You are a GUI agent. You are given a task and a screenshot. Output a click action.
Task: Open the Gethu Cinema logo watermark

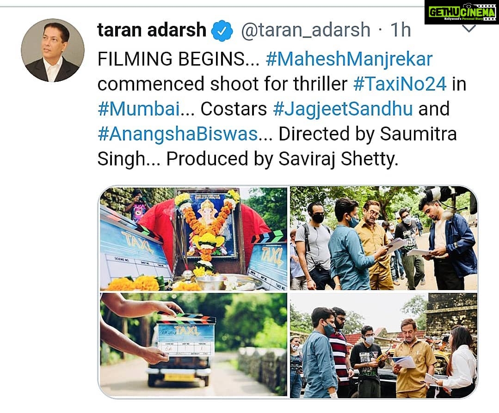[x=461, y=12]
